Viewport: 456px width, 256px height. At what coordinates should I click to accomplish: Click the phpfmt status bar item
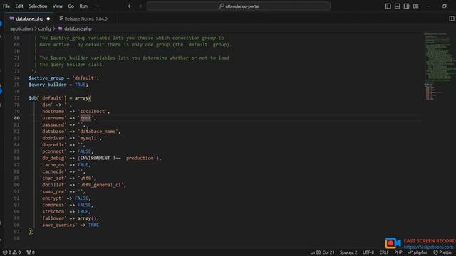pos(418,252)
